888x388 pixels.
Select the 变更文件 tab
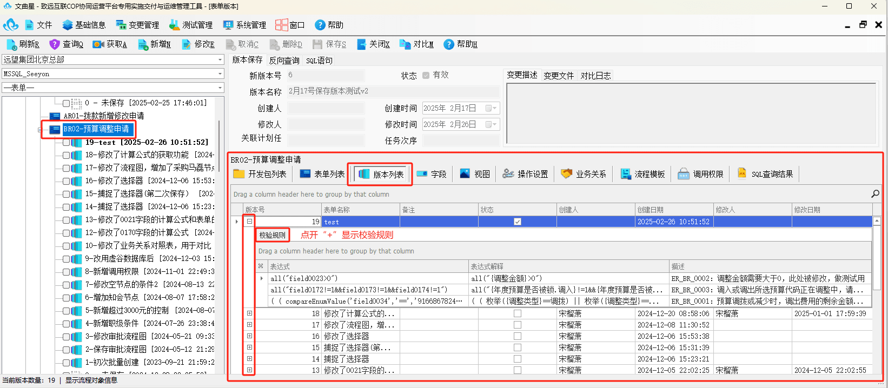tap(559, 76)
